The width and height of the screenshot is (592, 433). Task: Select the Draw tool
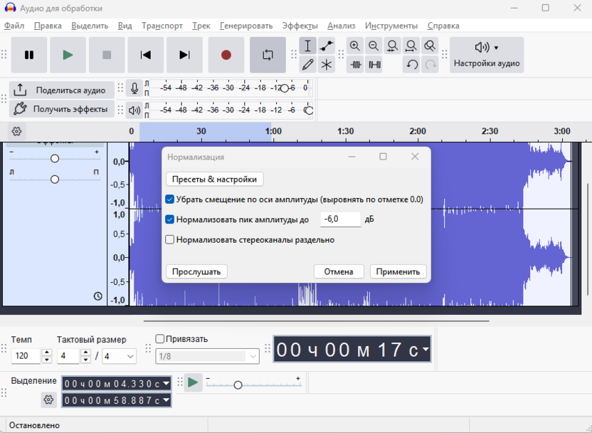(308, 64)
